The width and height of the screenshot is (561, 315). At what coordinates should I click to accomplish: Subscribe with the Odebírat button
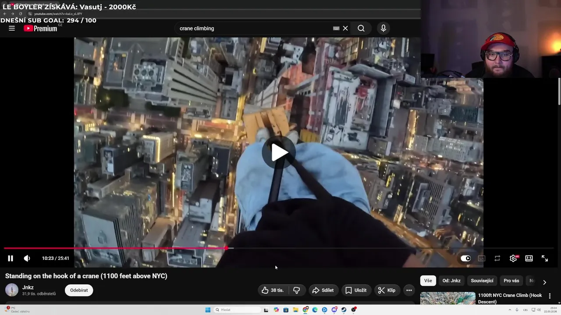(79, 290)
